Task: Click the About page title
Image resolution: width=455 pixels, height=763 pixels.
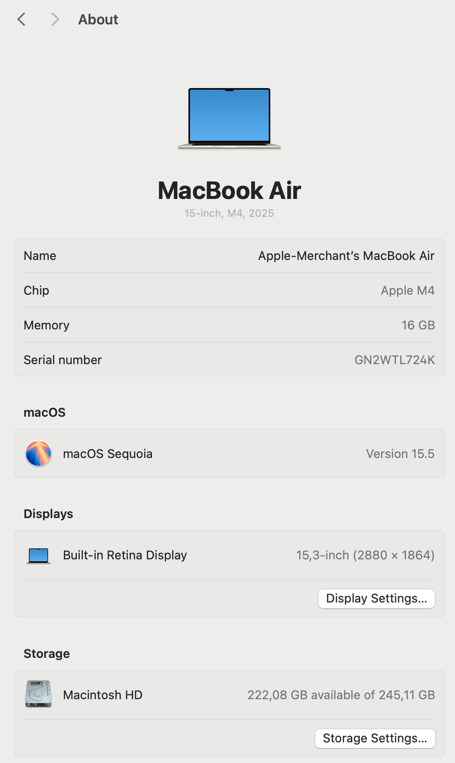Action: 98,19
